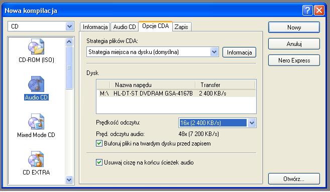330x192 pixels.
Task: Switch to the Informacja tab
Action: [95, 27]
